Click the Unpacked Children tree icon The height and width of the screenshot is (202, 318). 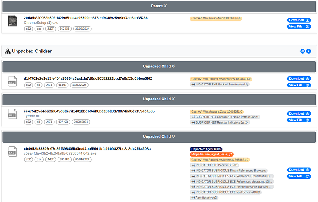point(8,51)
